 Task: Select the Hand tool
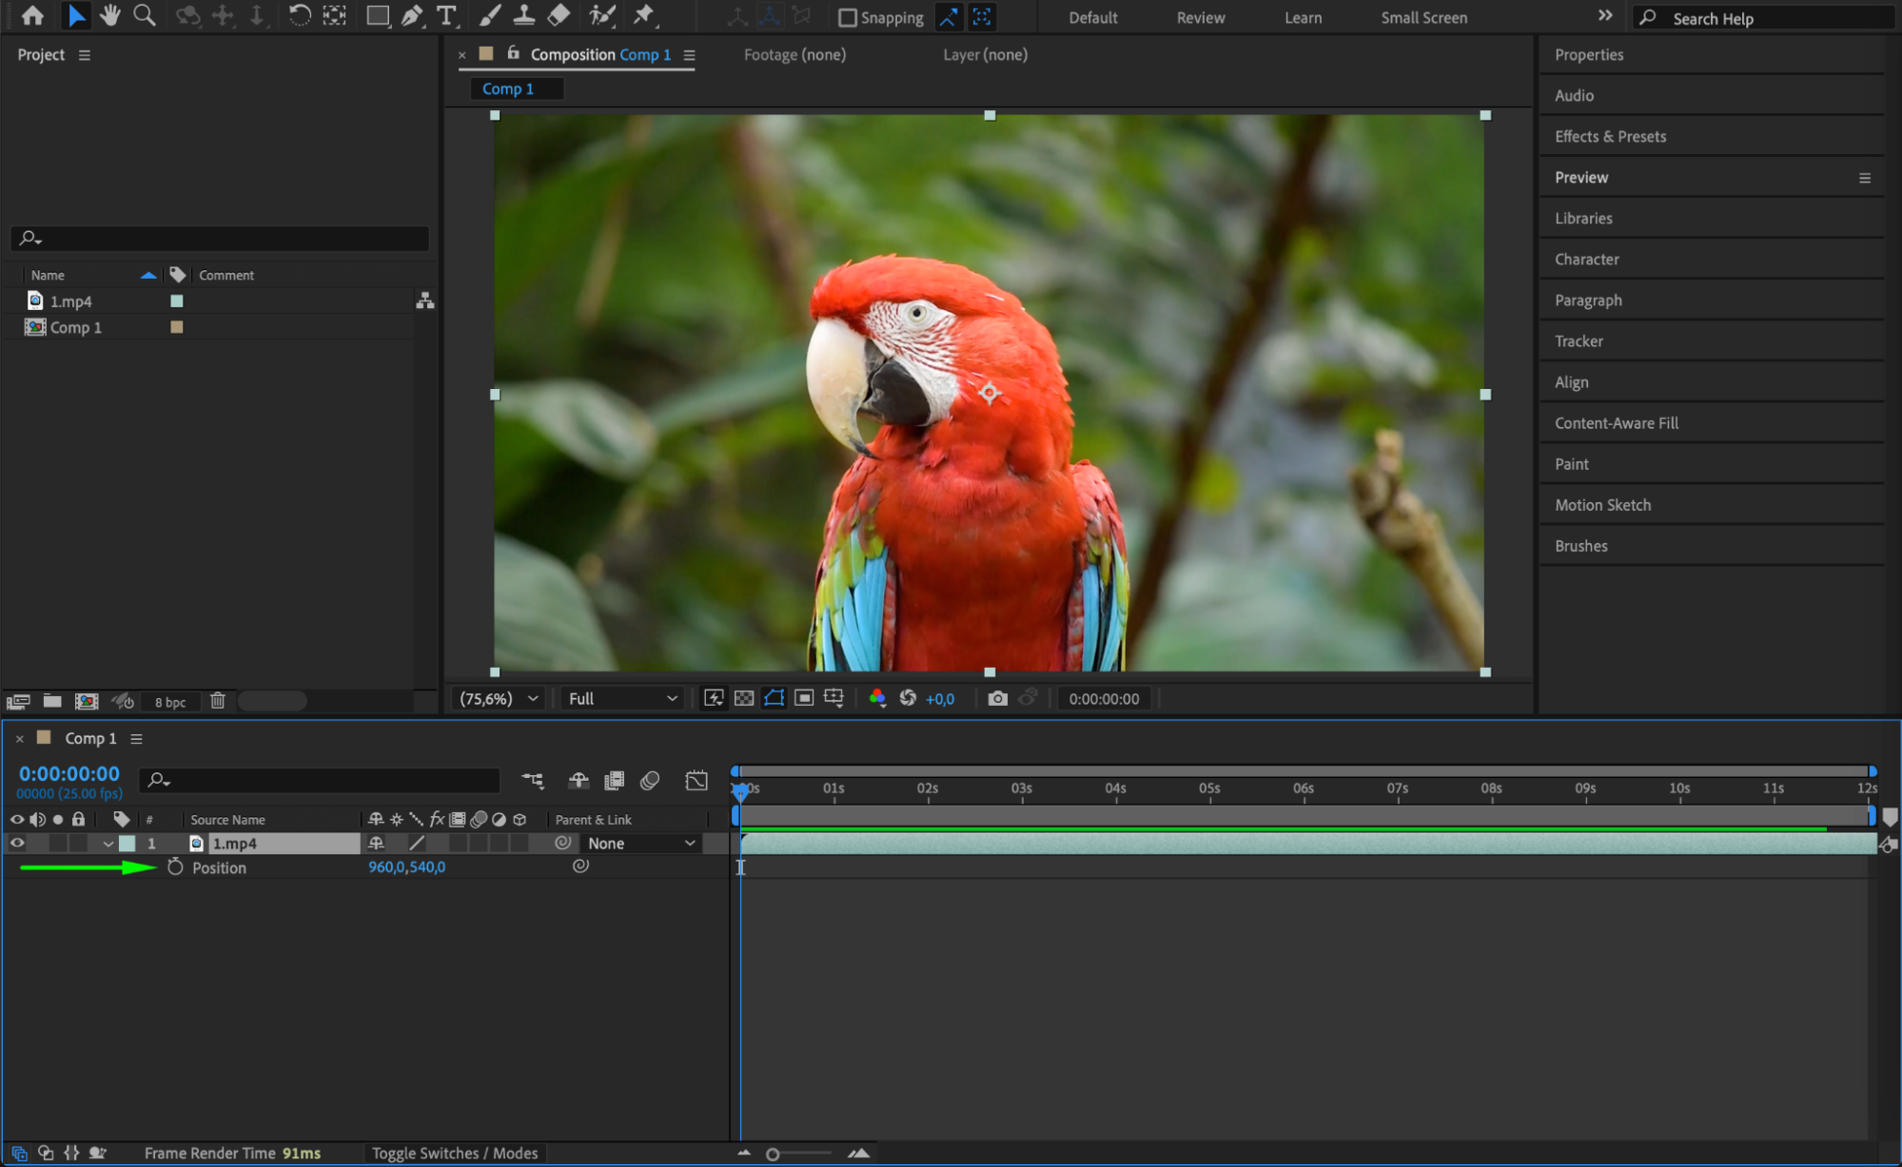tap(109, 15)
